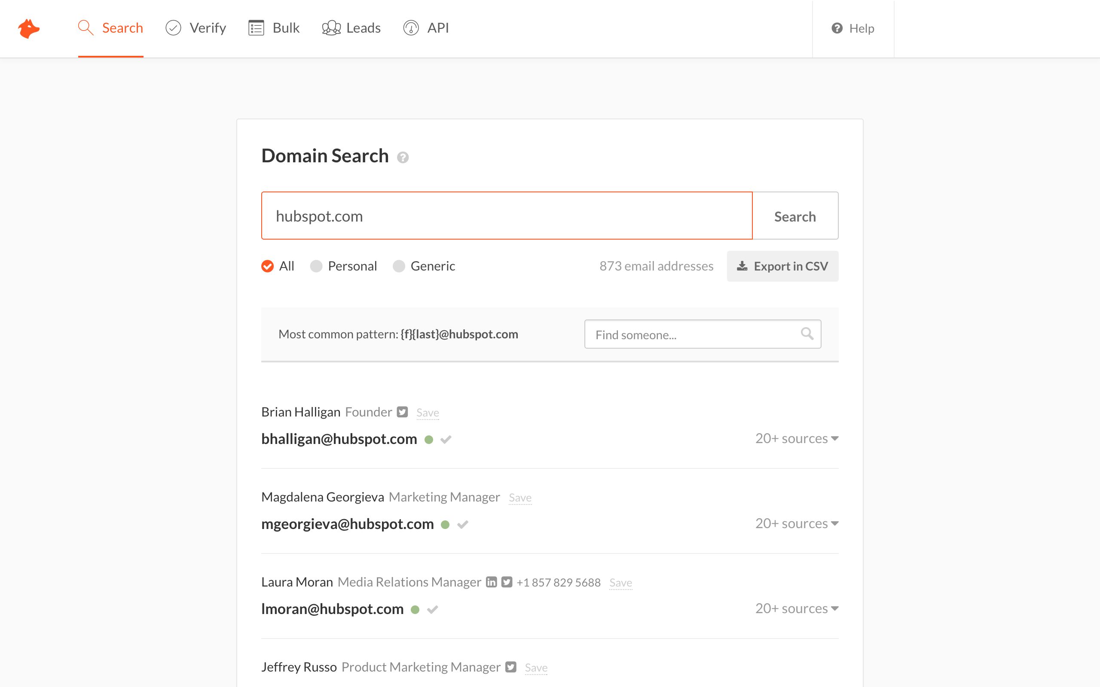
Task: Click the download icon in Export in CSV
Action: 742,266
